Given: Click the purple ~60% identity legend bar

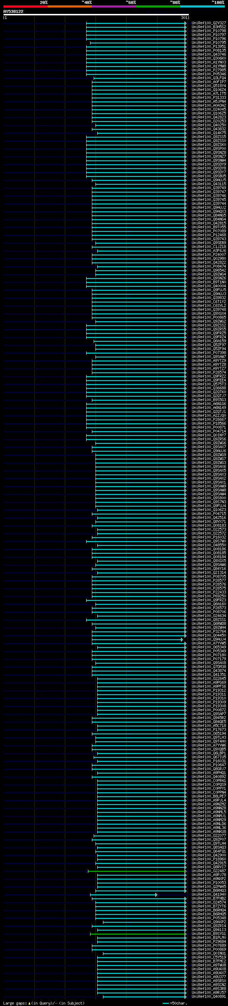Looking at the screenshot, I should [x=114, y=6].
